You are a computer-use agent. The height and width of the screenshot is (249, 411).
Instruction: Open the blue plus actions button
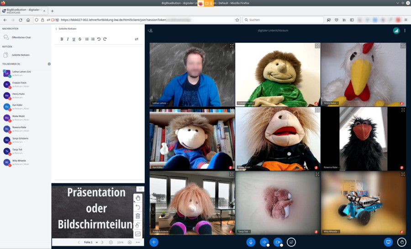click(154, 242)
